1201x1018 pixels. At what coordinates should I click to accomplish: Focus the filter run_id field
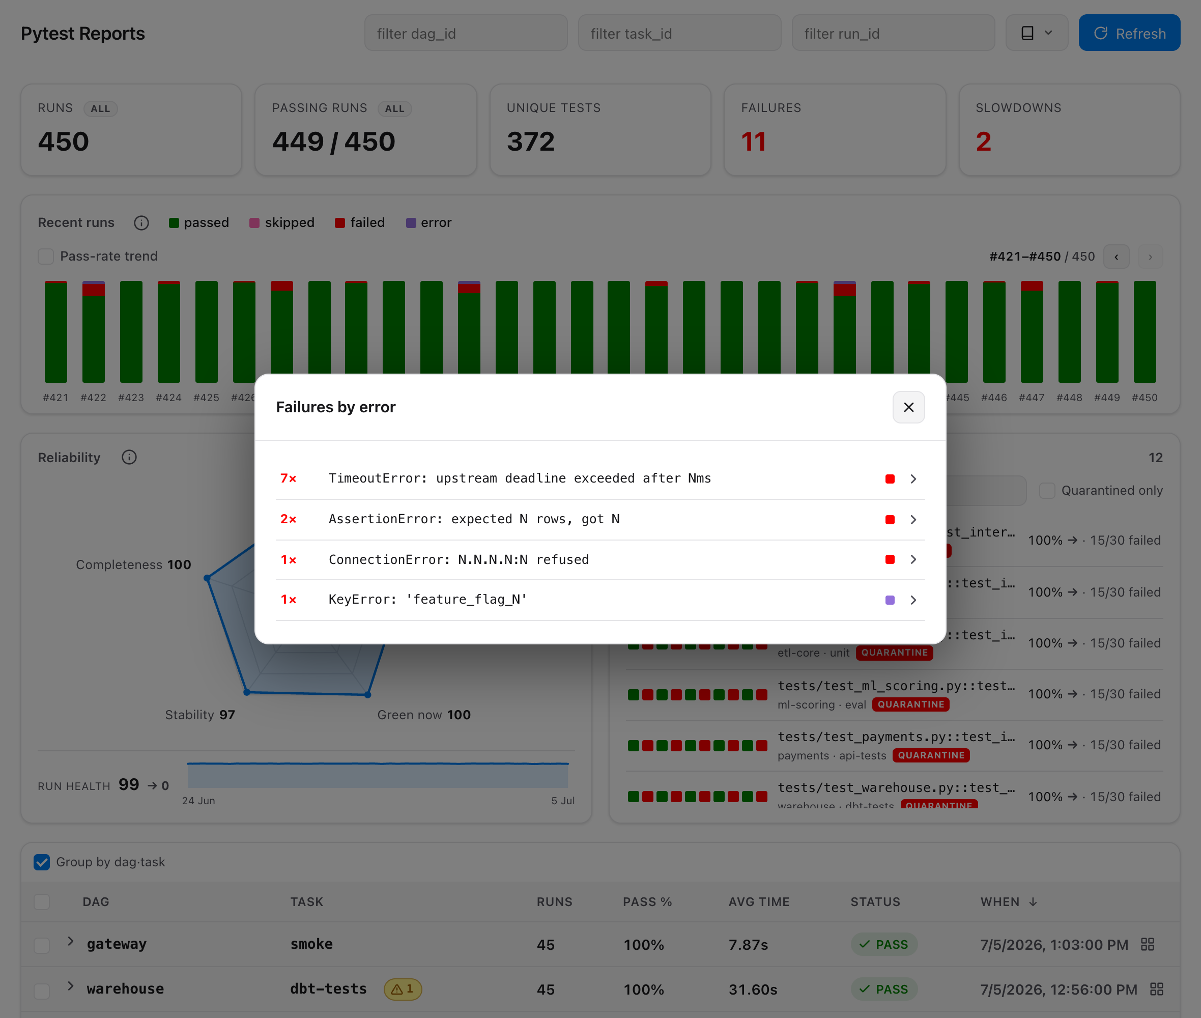tap(893, 34)
